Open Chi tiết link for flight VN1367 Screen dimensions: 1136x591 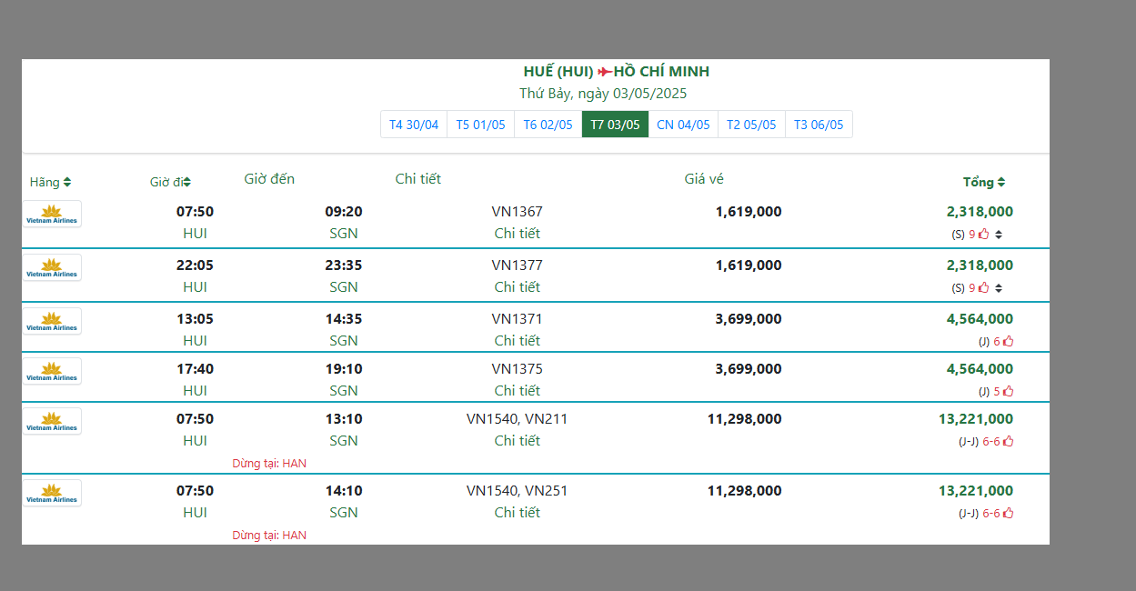pyautogui.click(x=517, y=234)
